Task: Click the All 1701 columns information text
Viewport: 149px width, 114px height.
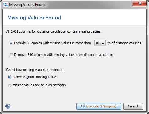Action: [54, 31]
